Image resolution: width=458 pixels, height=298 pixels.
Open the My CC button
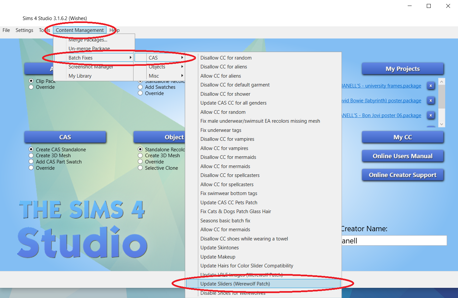[403, 137]
